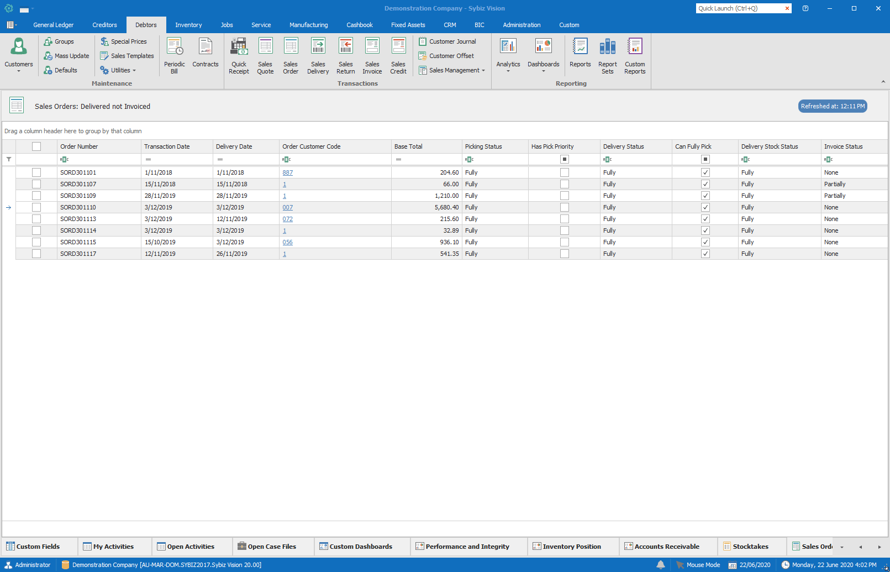Click the notification bell in status bar

pos(661,565)
